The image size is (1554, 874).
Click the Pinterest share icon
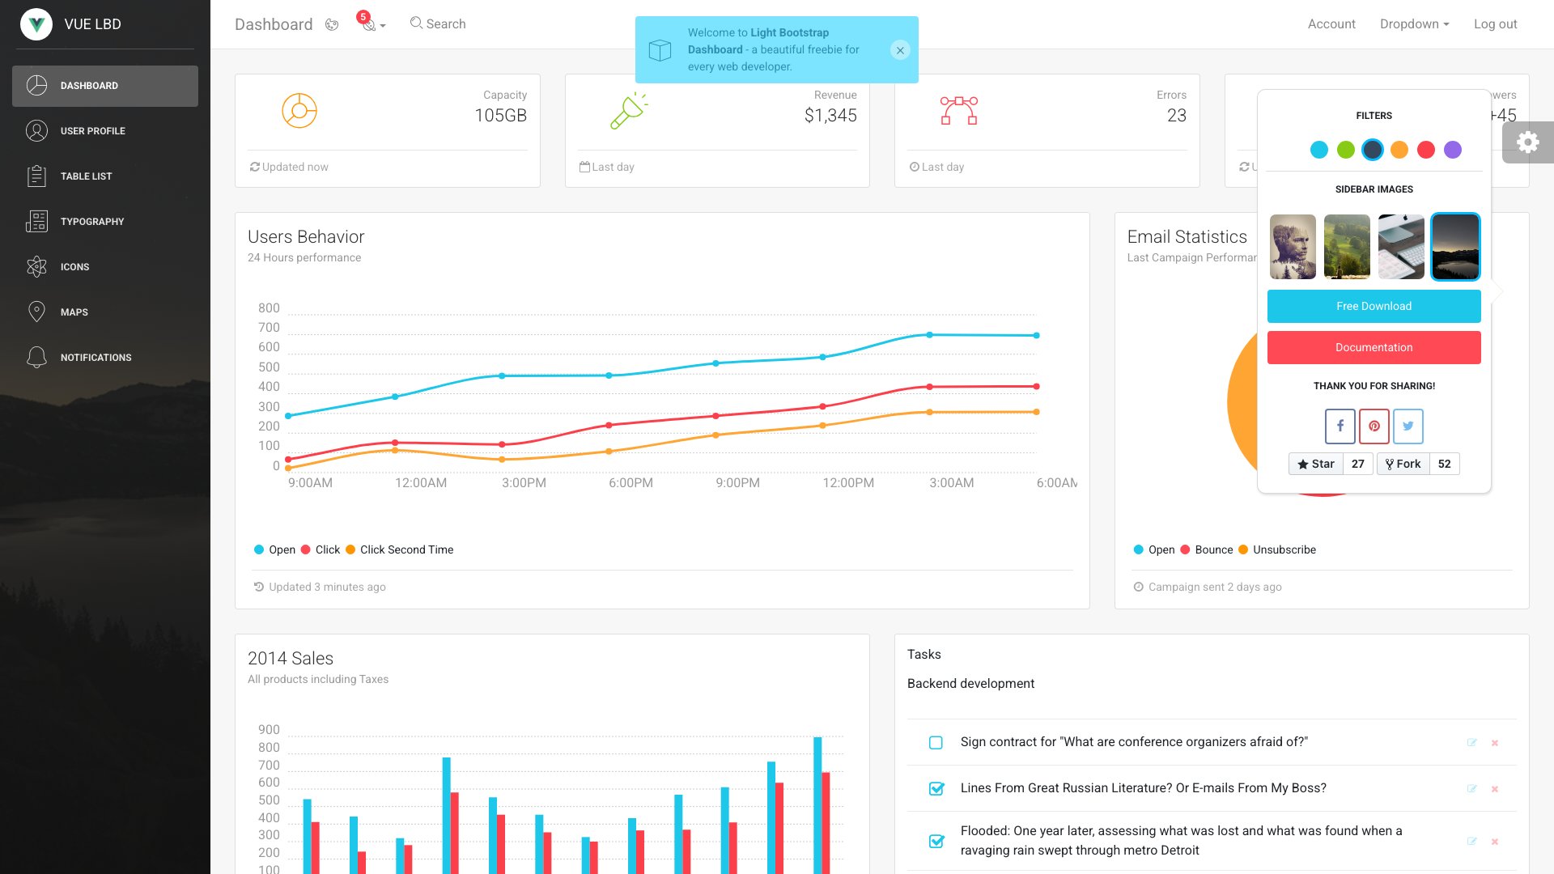point(1374,426)
